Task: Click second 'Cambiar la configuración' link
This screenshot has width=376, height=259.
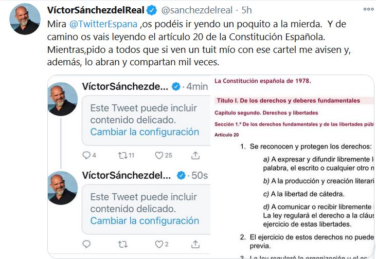Action: coord(145,221)
